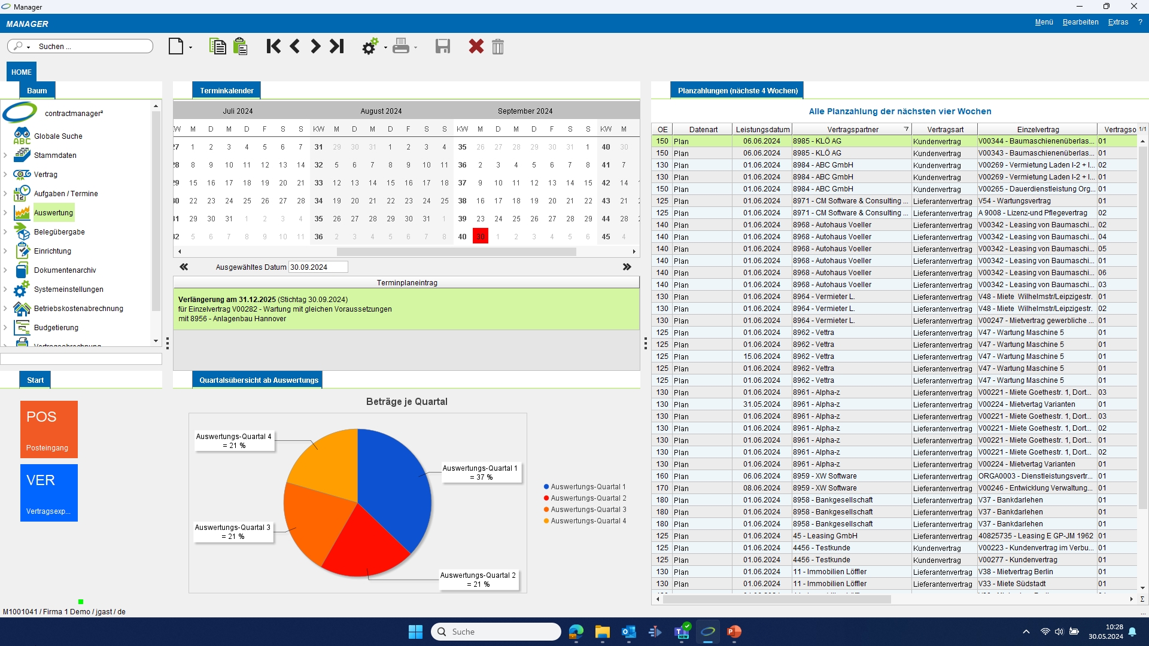The width and height of the screenshot is (1149, 646).
Task: Expand the Stammdaten tree node
Action: 5,156
